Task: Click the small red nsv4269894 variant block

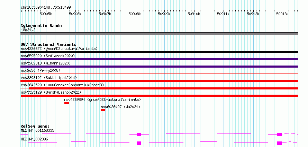Action: [x=66, y=103]
